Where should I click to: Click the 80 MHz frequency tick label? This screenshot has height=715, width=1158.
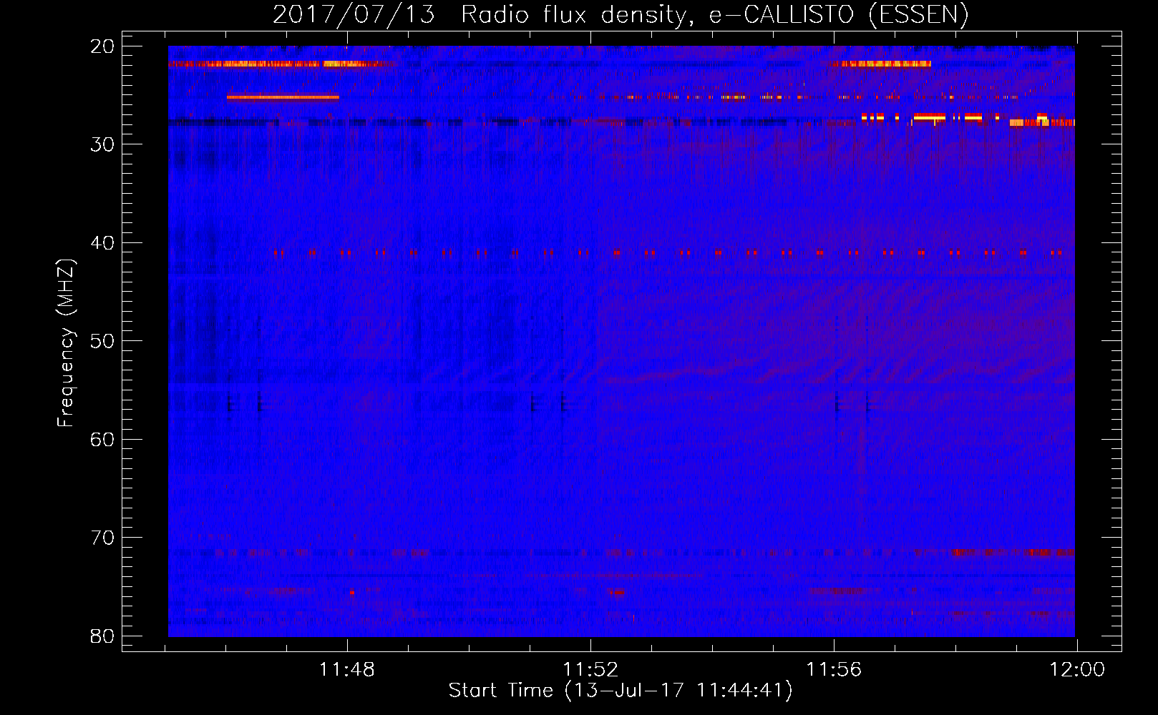[103, 636]
